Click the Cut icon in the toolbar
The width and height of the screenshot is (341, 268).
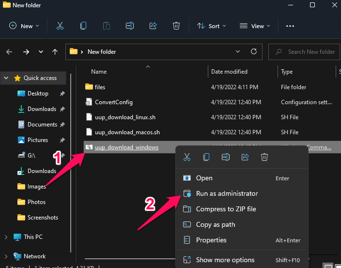pyautogui.click(x=60, y=26)
